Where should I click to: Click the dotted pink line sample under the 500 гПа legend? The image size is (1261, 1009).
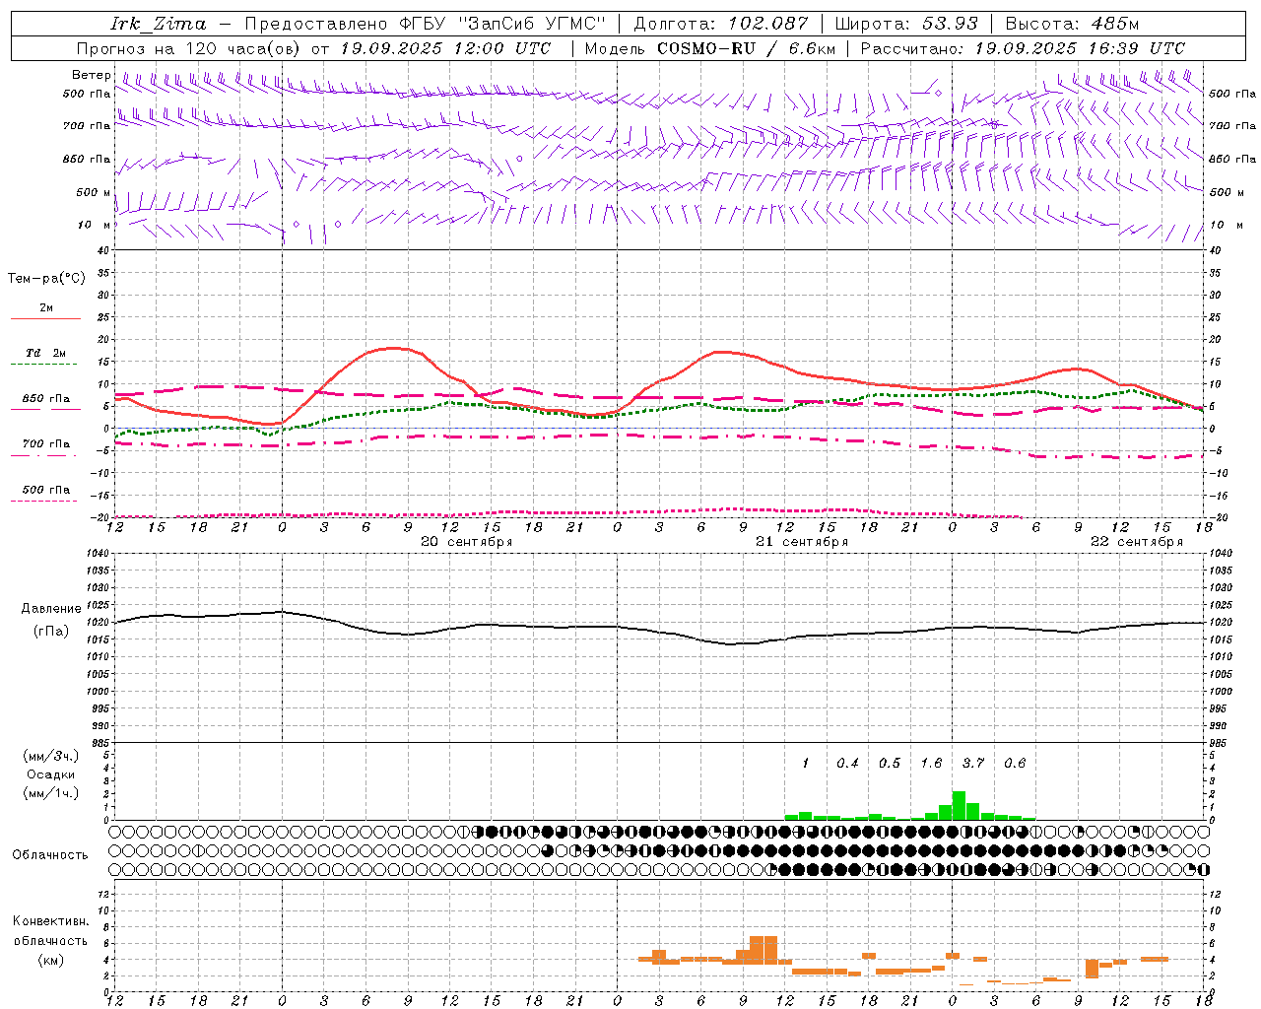[x=43, y=501]
